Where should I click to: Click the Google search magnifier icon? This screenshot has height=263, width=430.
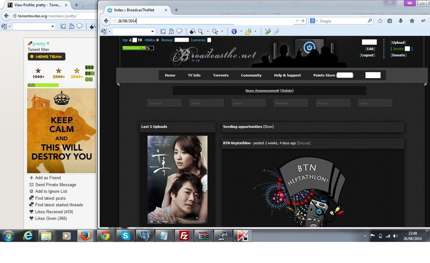pos(370,21)
